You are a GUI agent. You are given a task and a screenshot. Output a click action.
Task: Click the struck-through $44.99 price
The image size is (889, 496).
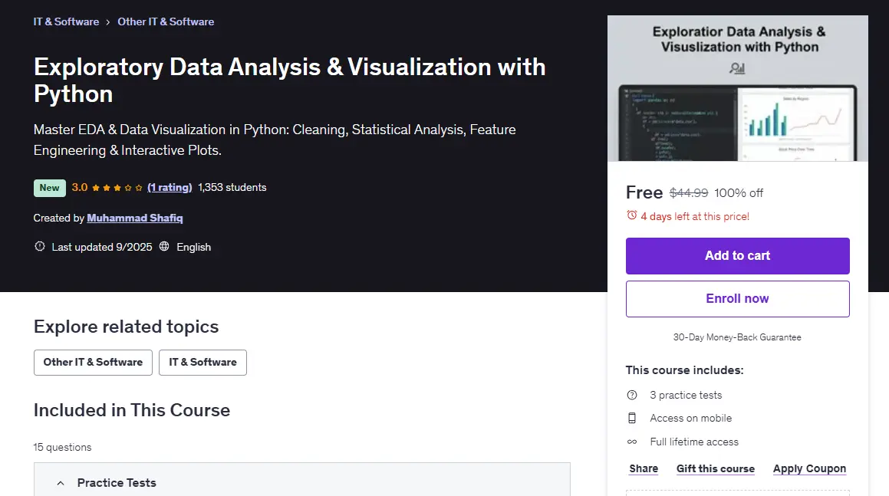[689, 192]
